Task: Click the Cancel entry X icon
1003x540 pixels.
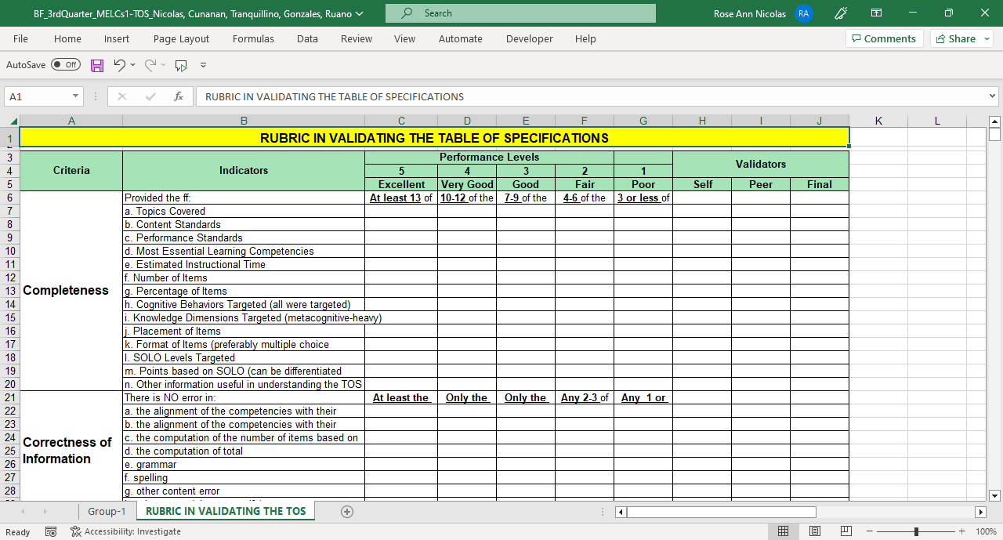Action: coord(122,96)
